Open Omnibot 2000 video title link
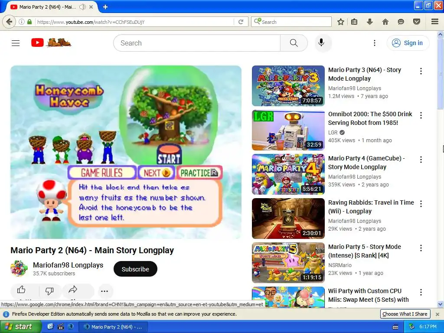The image size is (444, 333). coord(370,118)
